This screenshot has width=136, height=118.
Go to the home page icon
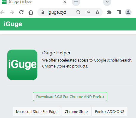[31, 12]
